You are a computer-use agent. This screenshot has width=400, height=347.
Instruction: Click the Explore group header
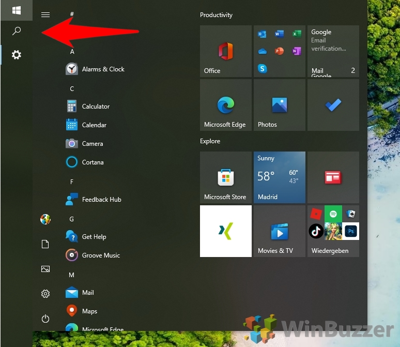point(210,141)
